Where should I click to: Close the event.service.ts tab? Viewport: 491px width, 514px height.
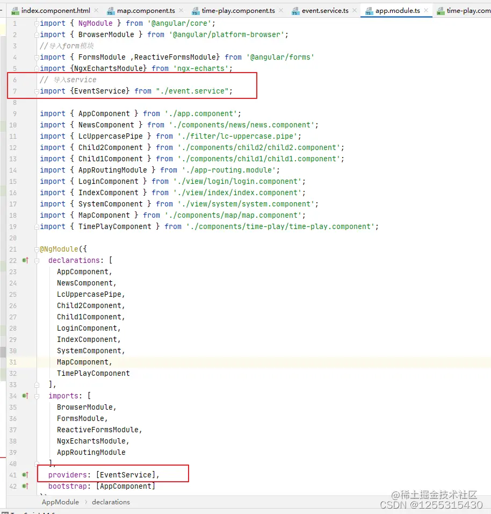click(x=355, y=11)
